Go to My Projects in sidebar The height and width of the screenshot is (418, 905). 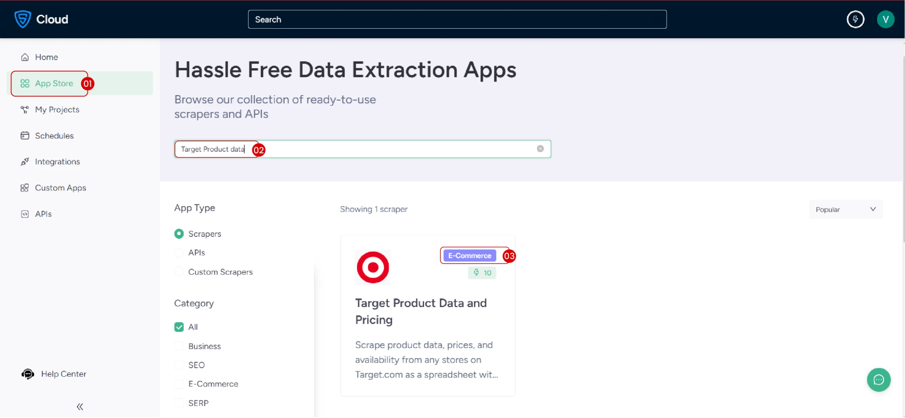click(x=57, y=110)
